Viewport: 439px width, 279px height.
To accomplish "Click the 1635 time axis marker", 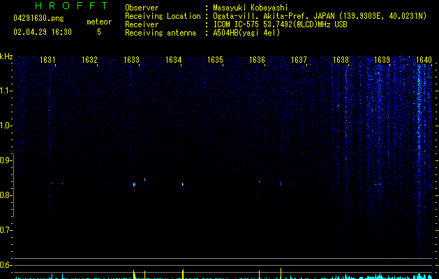I will pos(215,60).
